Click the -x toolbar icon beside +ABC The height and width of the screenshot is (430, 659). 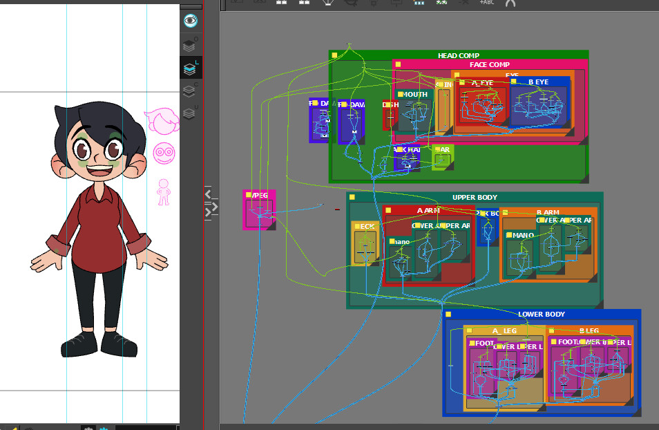point(462,3)
